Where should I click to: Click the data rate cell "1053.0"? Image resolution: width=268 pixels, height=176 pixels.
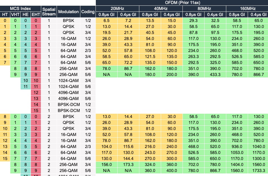(237, 153)
